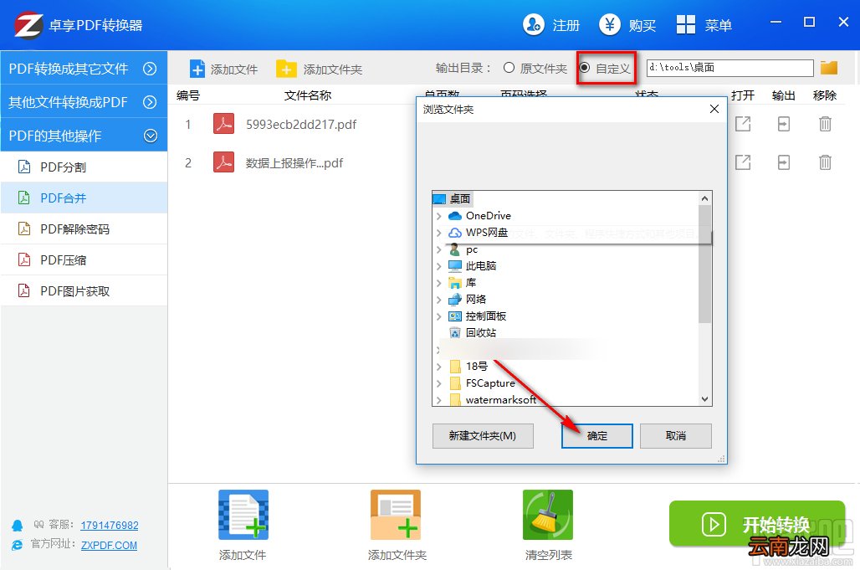Screen dimensions: 860x570
Task: Open the PDF压缩 sidebar item
Action: tap(84, 260)
